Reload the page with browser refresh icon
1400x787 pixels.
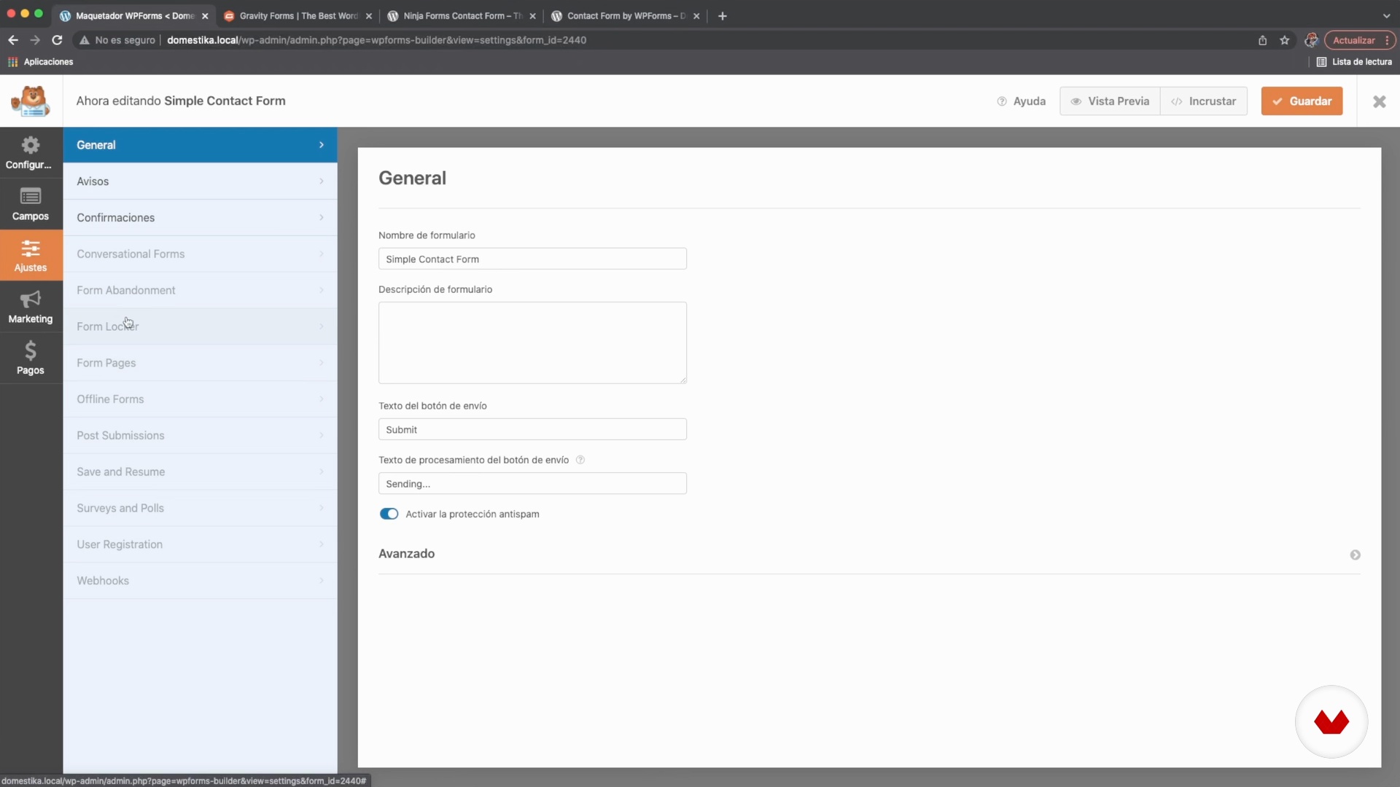click(x=57, y=40)
